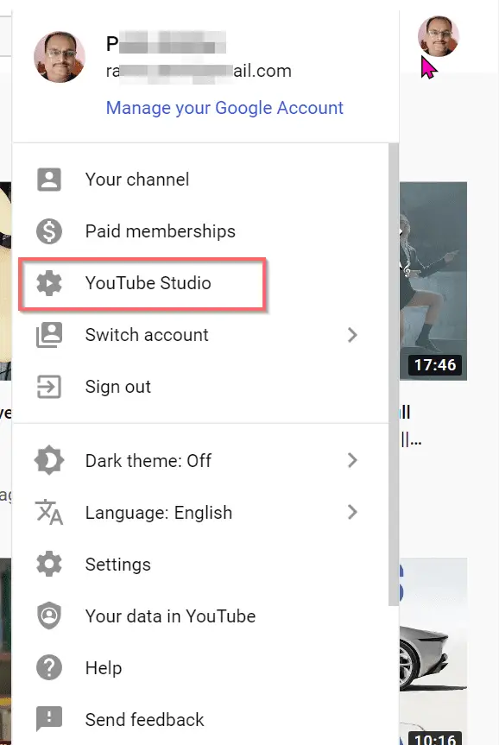Click the Your channel person icon

[49, 180]
